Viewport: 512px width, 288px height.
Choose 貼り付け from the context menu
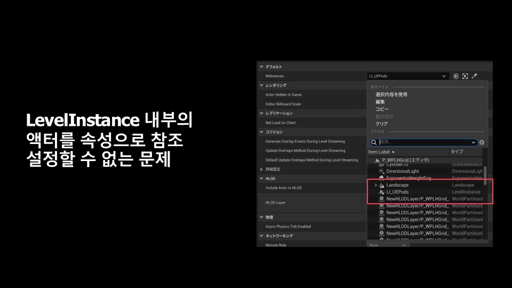click(385, 117)
